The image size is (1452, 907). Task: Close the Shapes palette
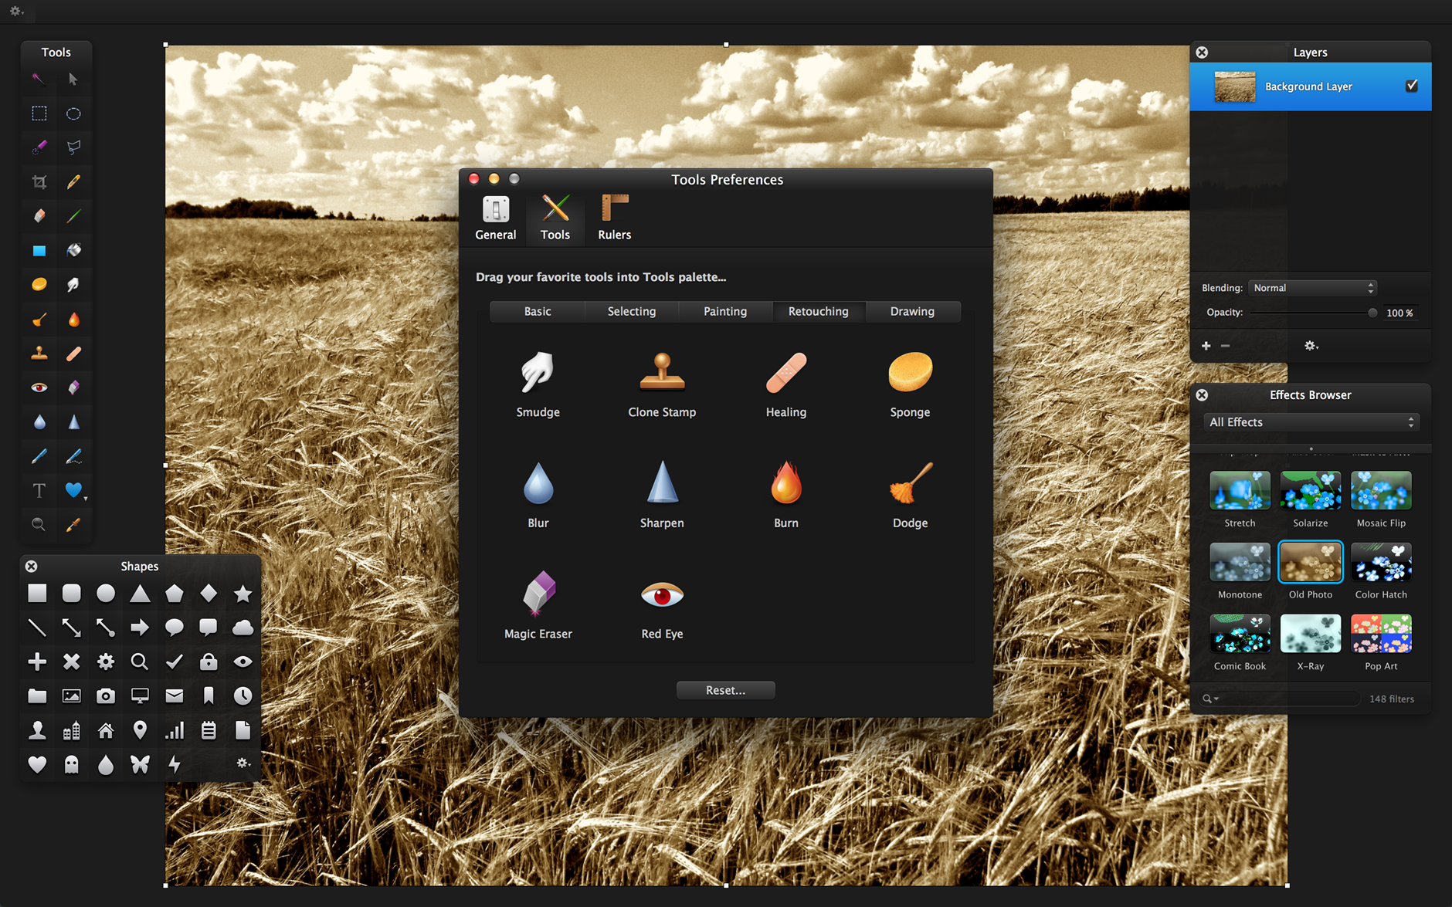32,566
